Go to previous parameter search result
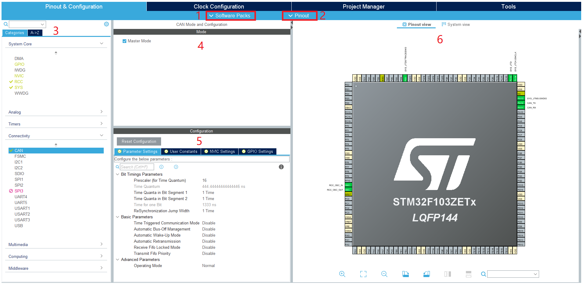Image resolution: width=583 pixels, height=285 pixels. tap(161, 167)
